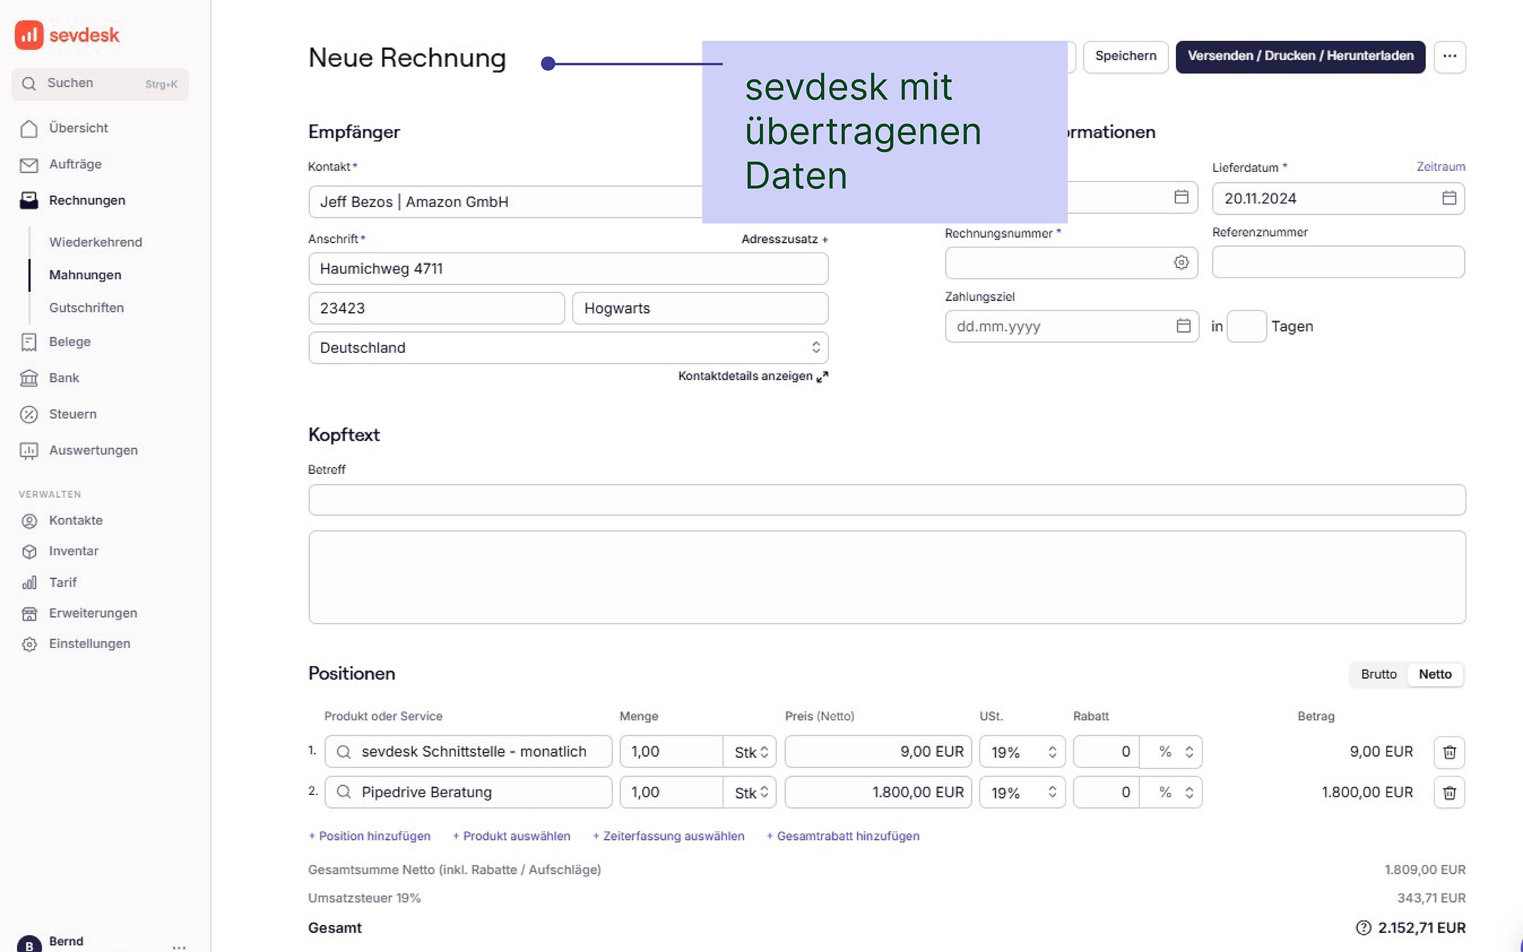Open the Wiederkehrend section

[95, 242]
